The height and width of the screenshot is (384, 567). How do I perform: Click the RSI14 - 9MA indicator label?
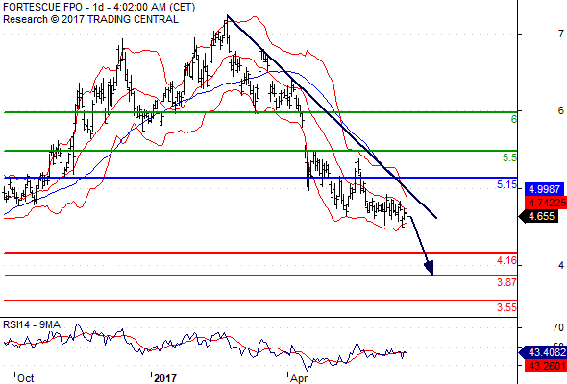point(32,324)
